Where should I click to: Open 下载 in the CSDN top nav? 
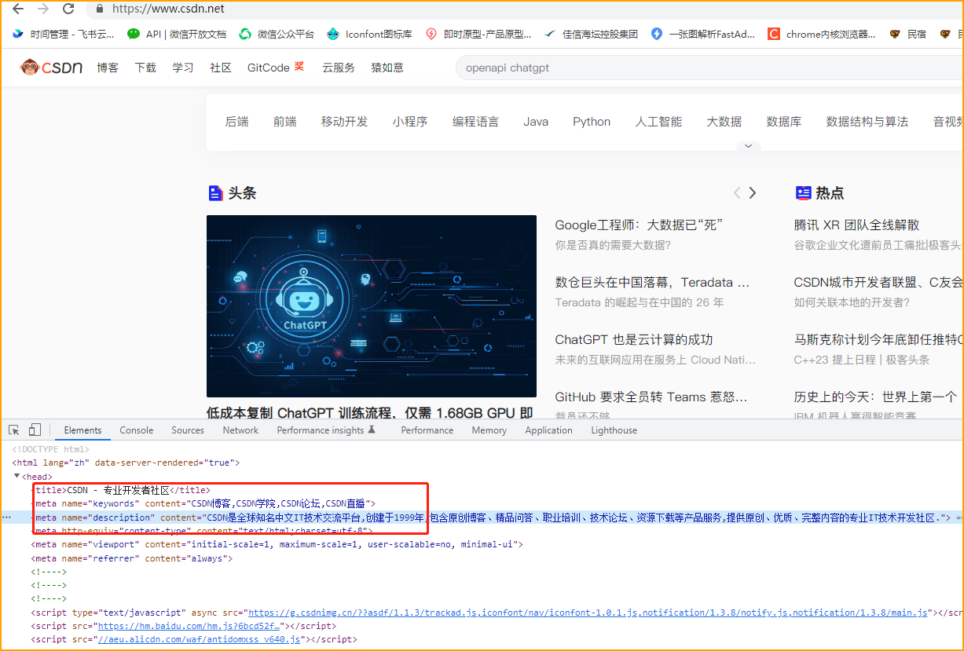pyautogui.click(x=145, y=68)
